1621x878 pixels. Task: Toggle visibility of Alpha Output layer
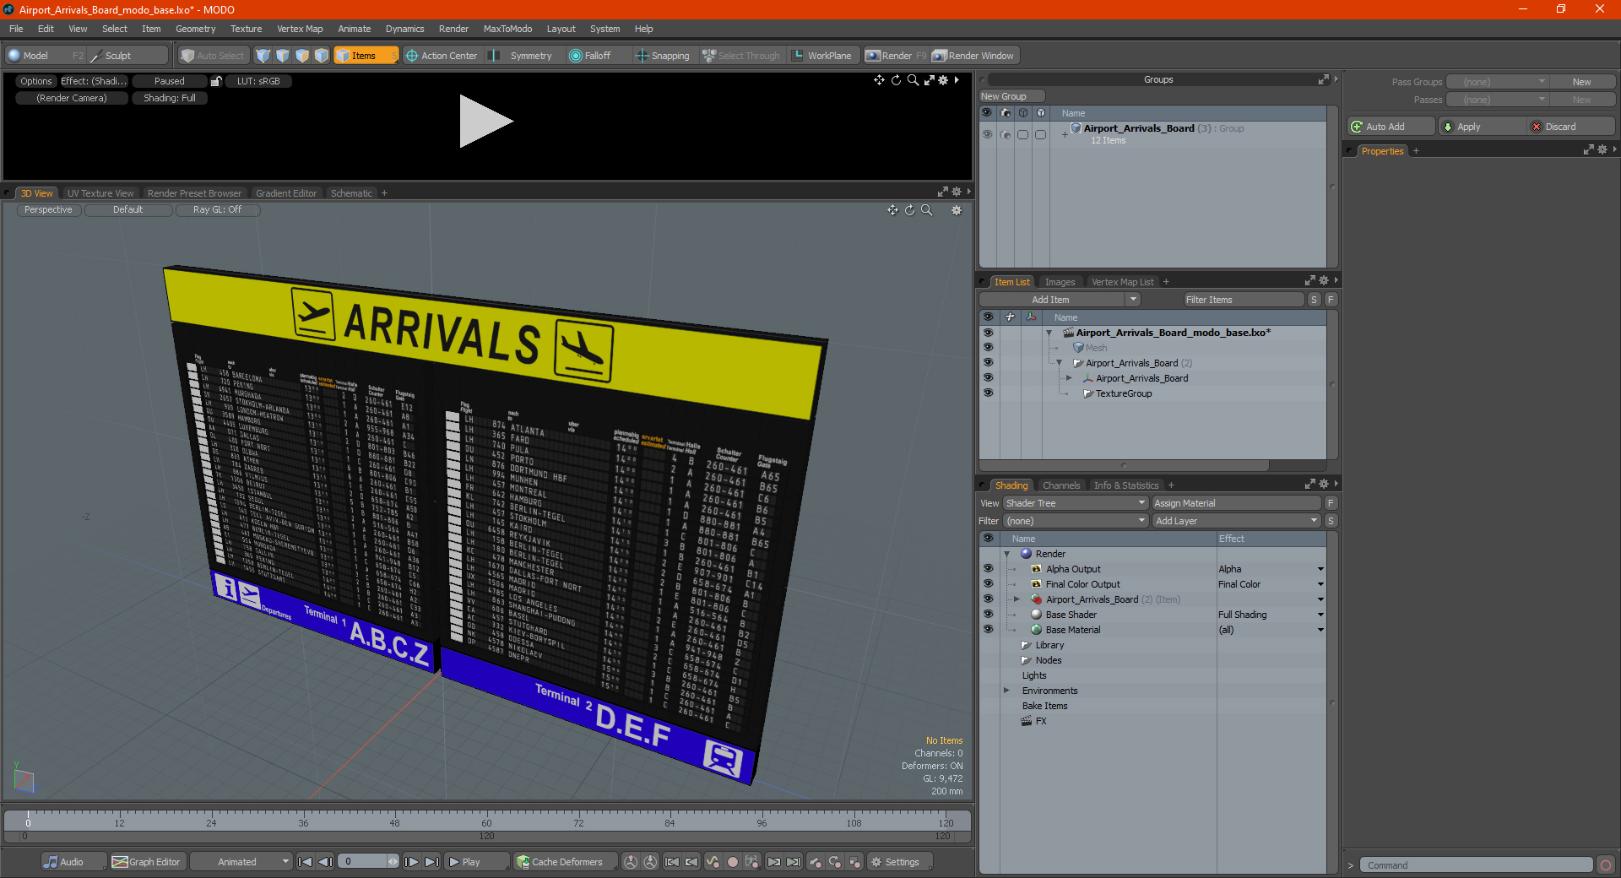[x=988, y=569]
